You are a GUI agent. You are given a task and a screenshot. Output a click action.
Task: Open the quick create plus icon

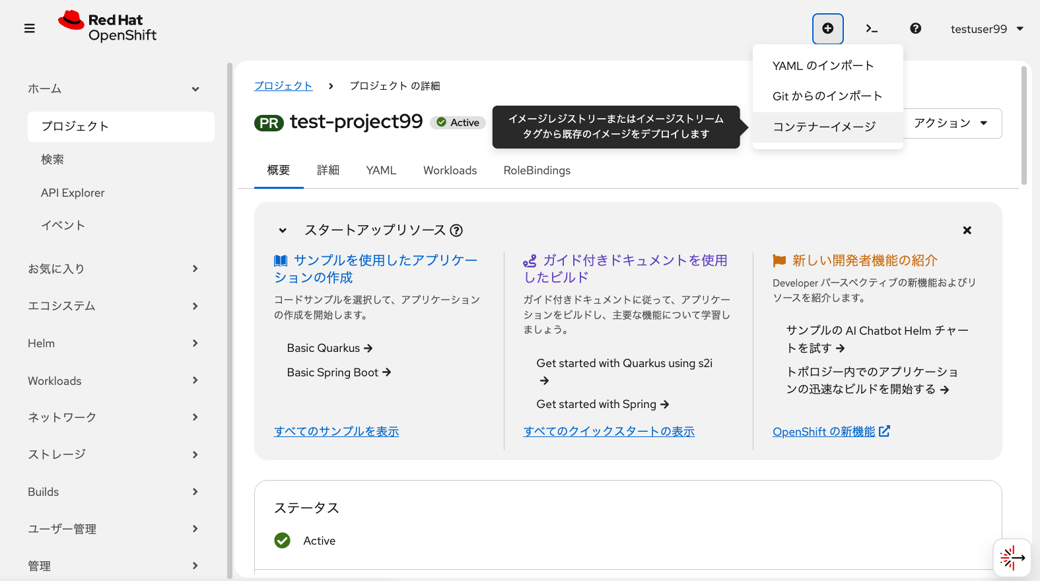click(827, 28)
